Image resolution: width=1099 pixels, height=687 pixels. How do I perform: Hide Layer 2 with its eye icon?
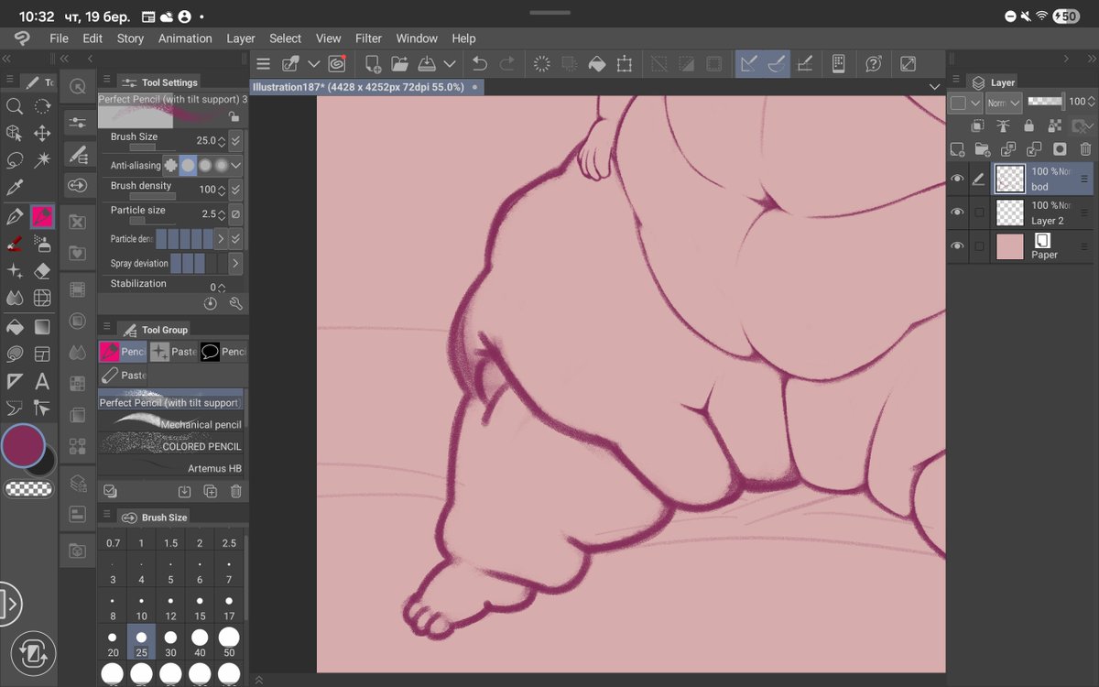[x=957, y=213]
